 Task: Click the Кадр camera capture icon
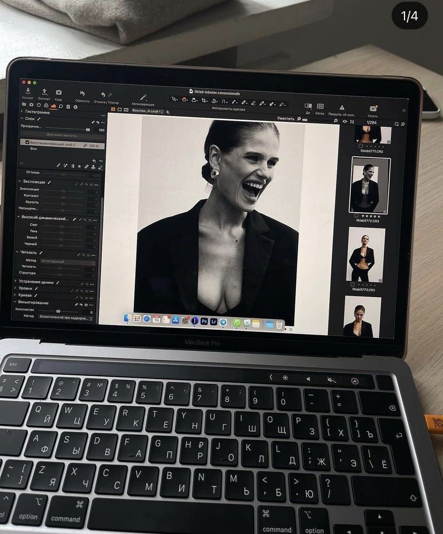point(58,92)
